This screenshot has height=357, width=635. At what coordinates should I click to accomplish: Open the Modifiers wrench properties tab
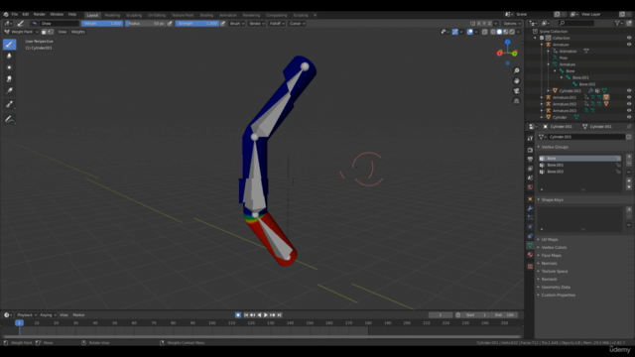tap(530, 208)
